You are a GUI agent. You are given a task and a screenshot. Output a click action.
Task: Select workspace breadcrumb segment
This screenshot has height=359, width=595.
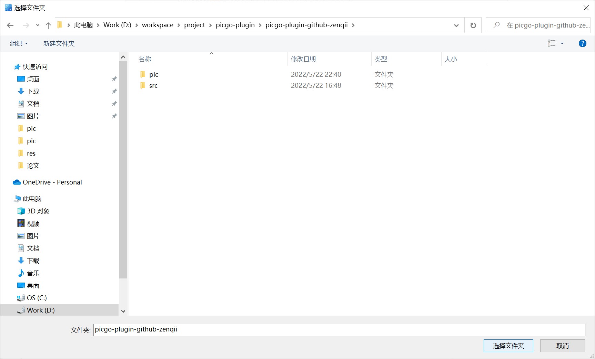pyautogui.click(x=158, y=25)
